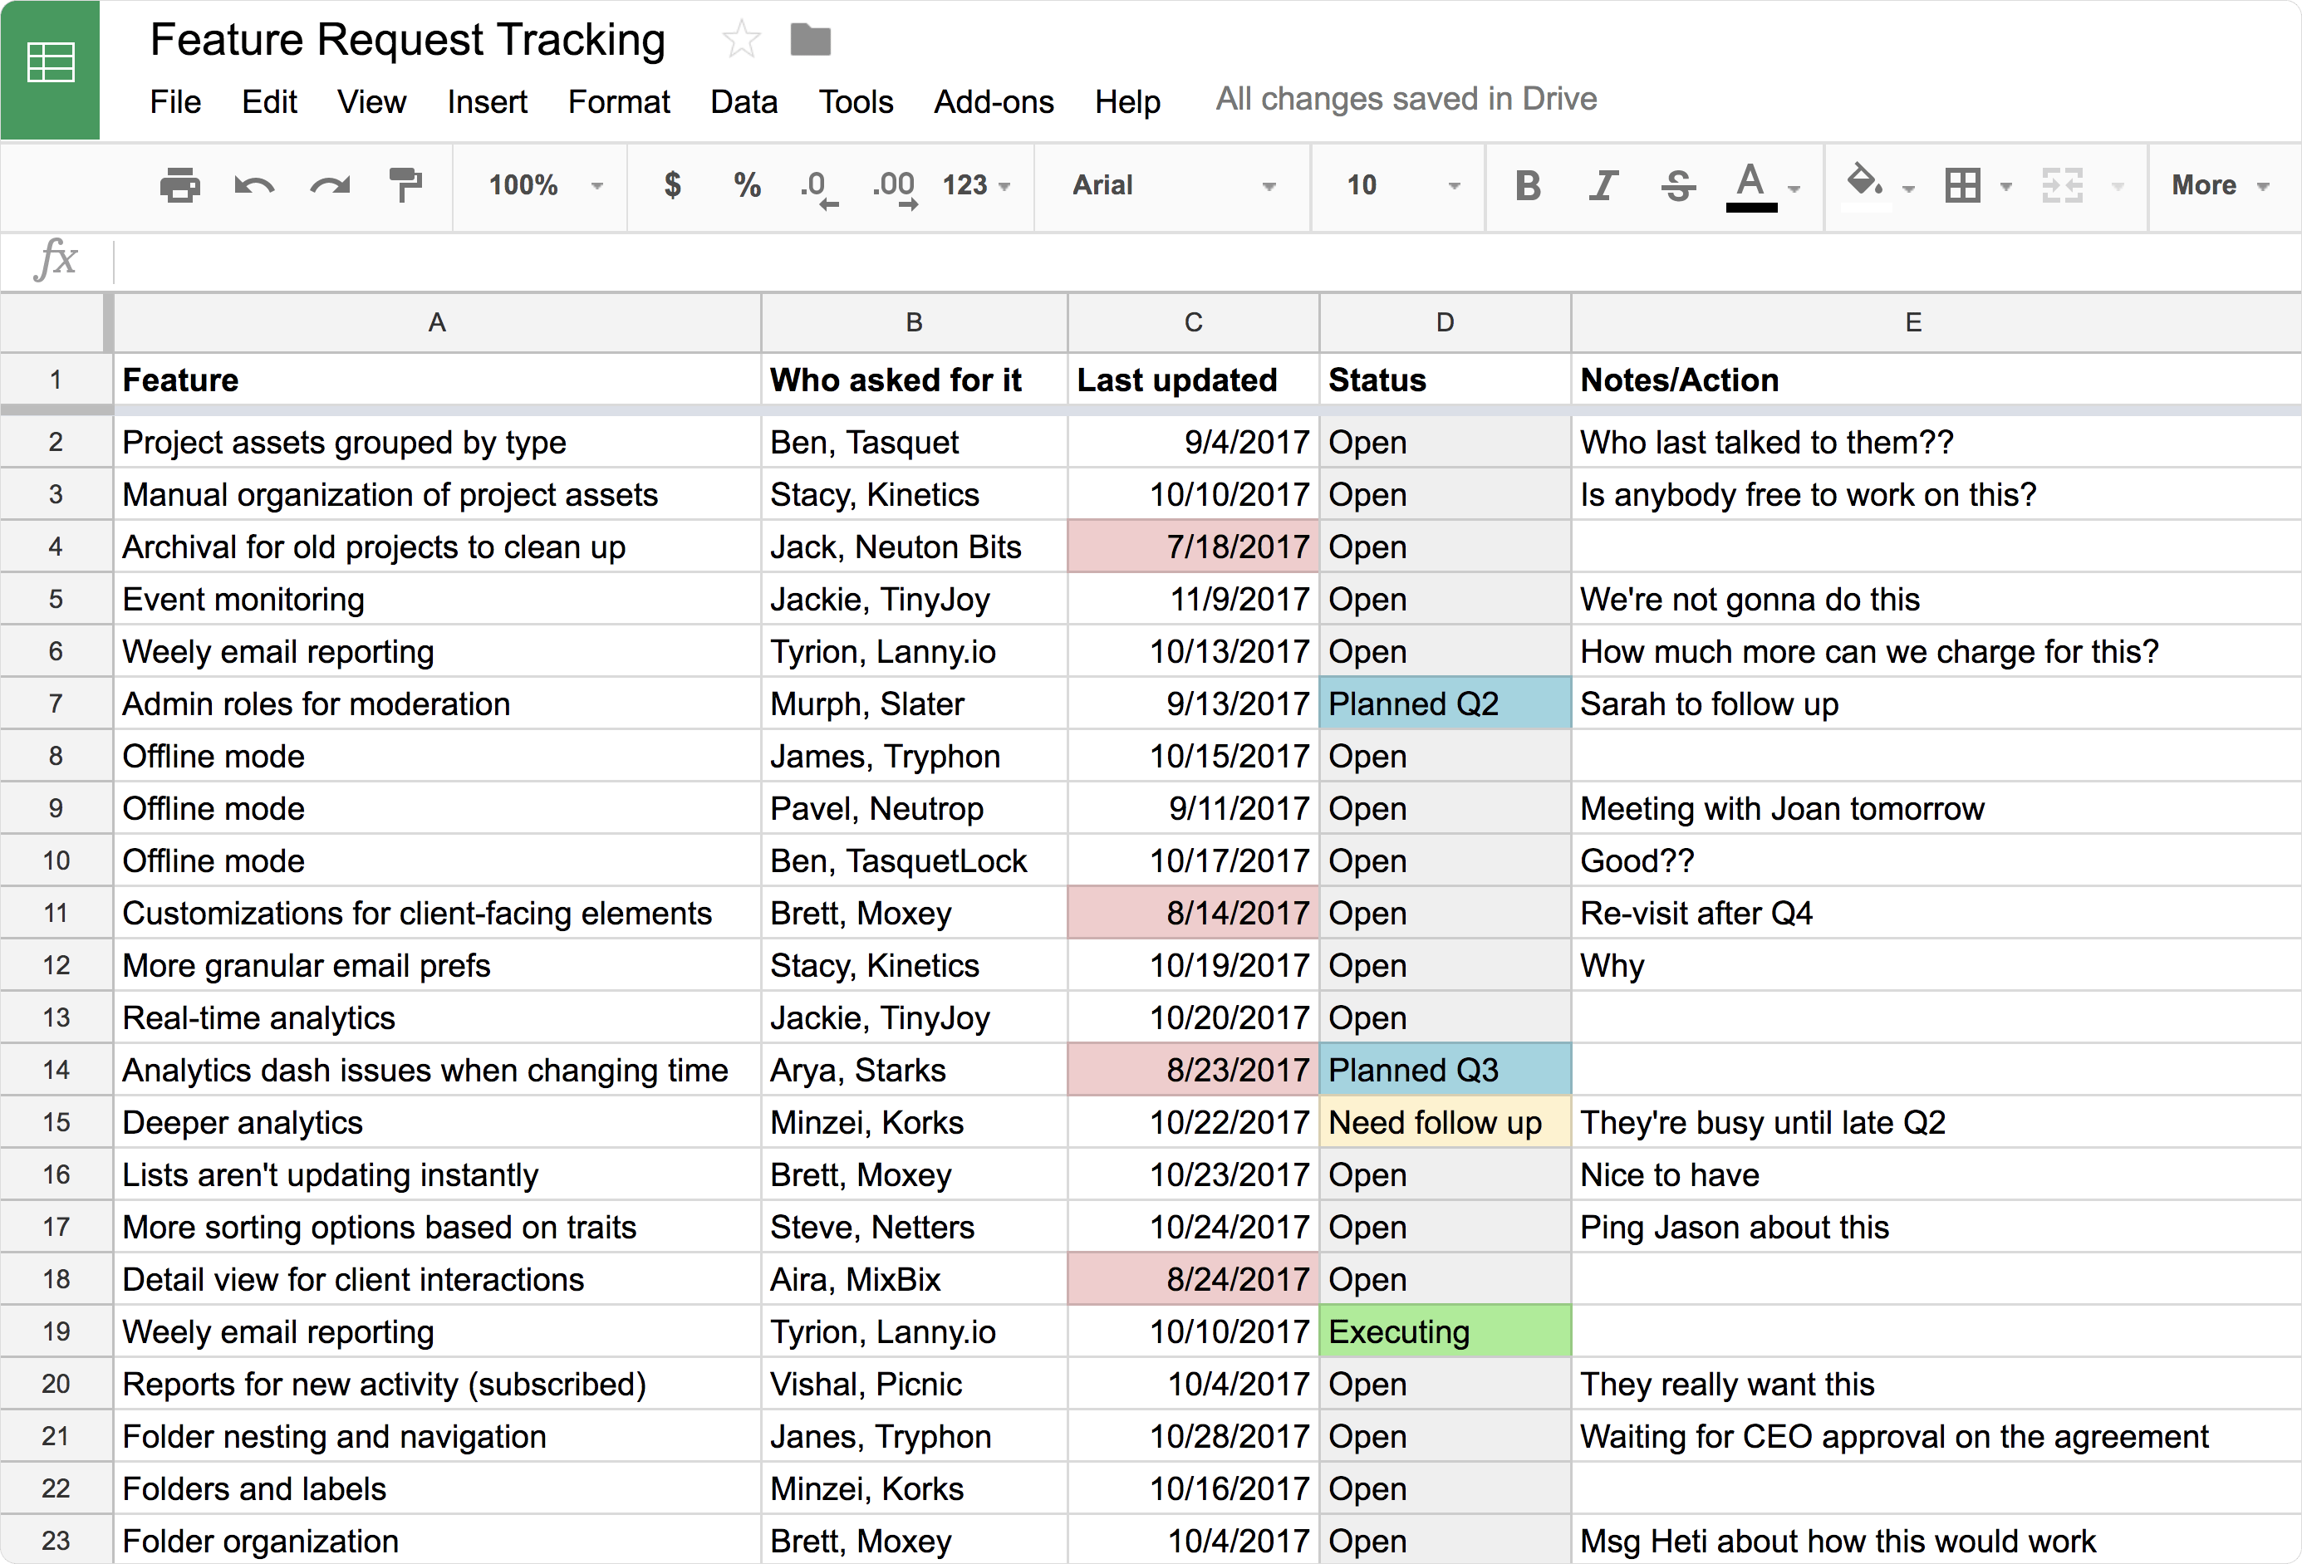Select row 7 header
The width and height of the screenshot is (2302, 1564).
pyautogui.click(x=56, y=704)
